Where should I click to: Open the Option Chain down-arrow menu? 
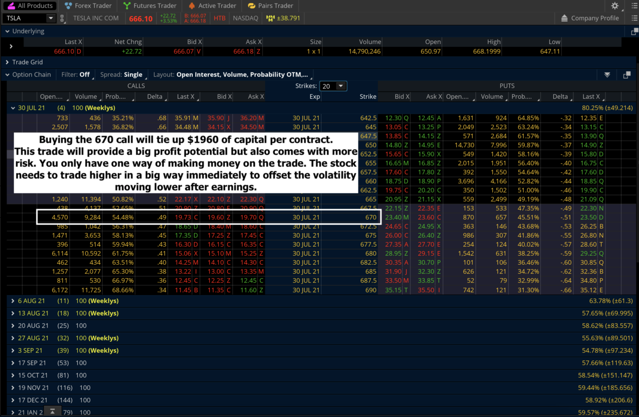(x=607, y=75)
